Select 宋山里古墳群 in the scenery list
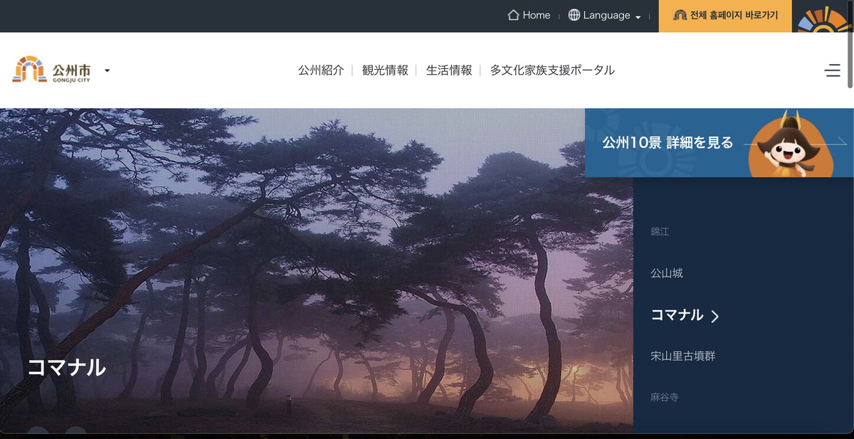 tap(682, 356)
